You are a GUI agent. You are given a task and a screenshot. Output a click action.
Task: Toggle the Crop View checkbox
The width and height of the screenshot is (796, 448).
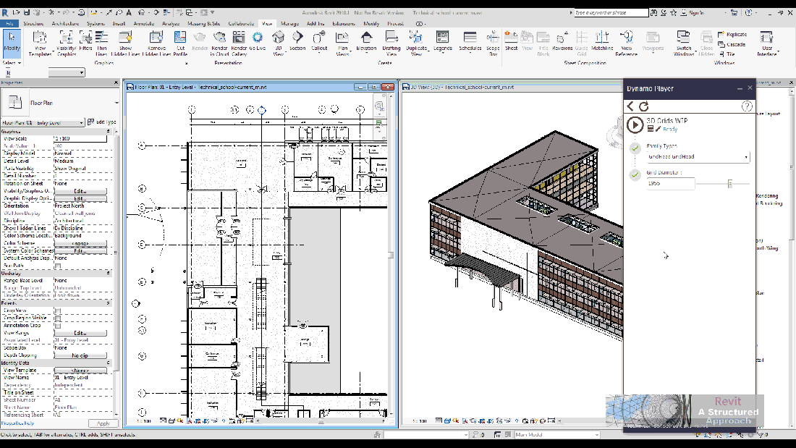pos(58,310)
